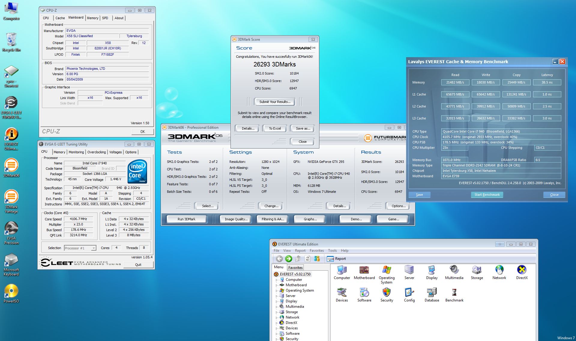Click the To Excel button in 3DMark Score
This screenshot has height=341, width=576.
click(x=275, y=128)
